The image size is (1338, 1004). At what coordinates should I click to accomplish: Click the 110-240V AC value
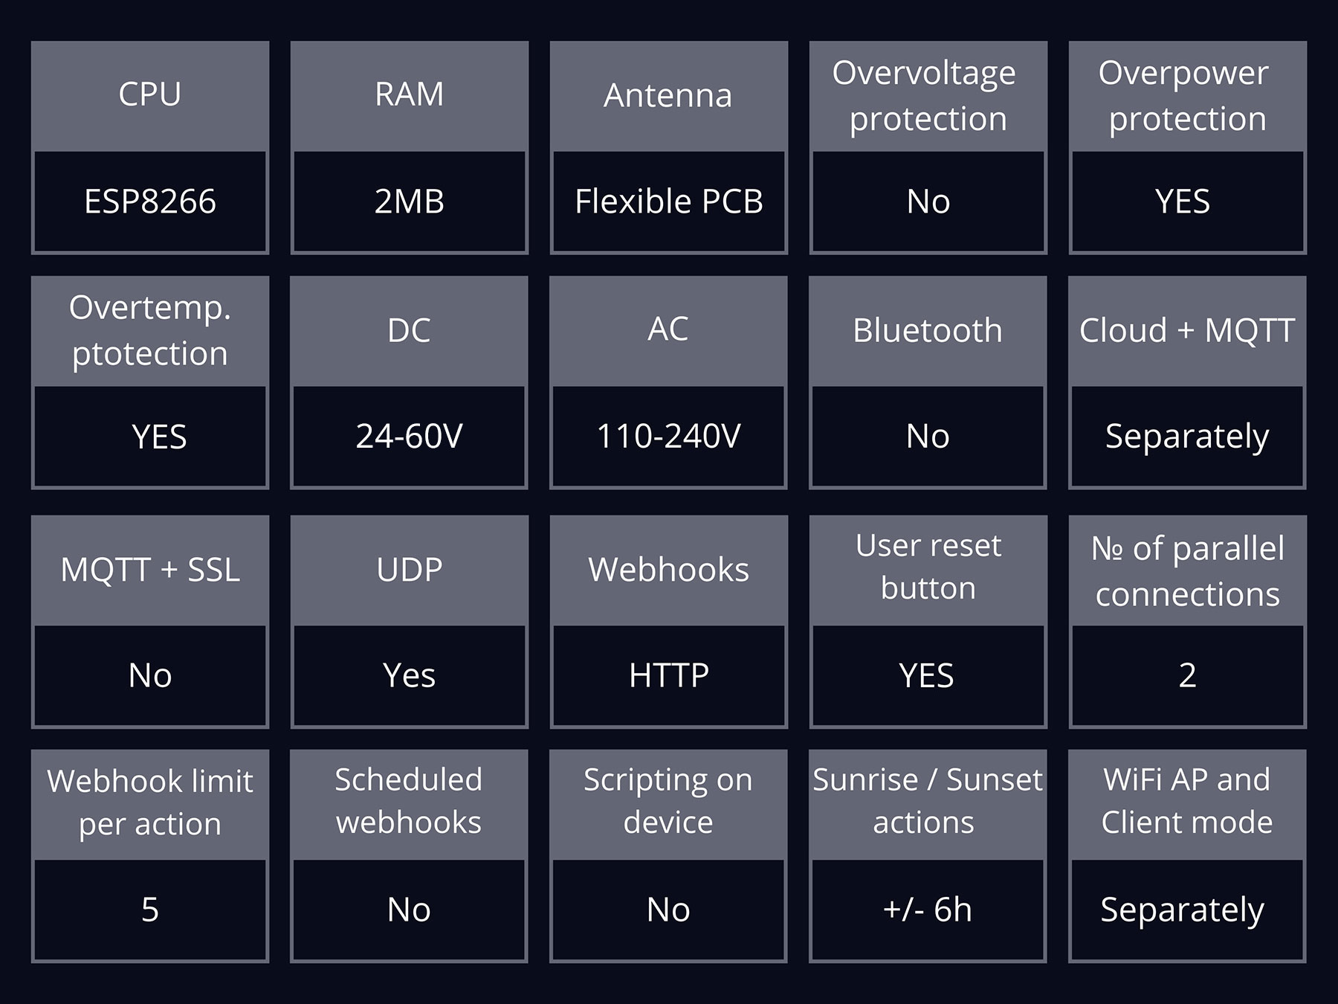click(x=668, y=437)
